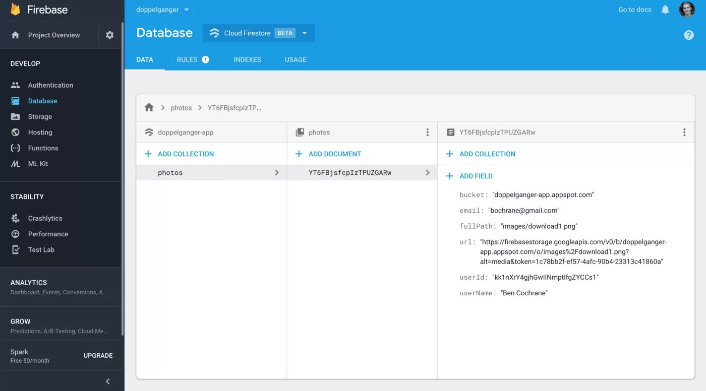Screen dimensions: 706x391
Task: Select the userId field value
Action: point(545,277)
